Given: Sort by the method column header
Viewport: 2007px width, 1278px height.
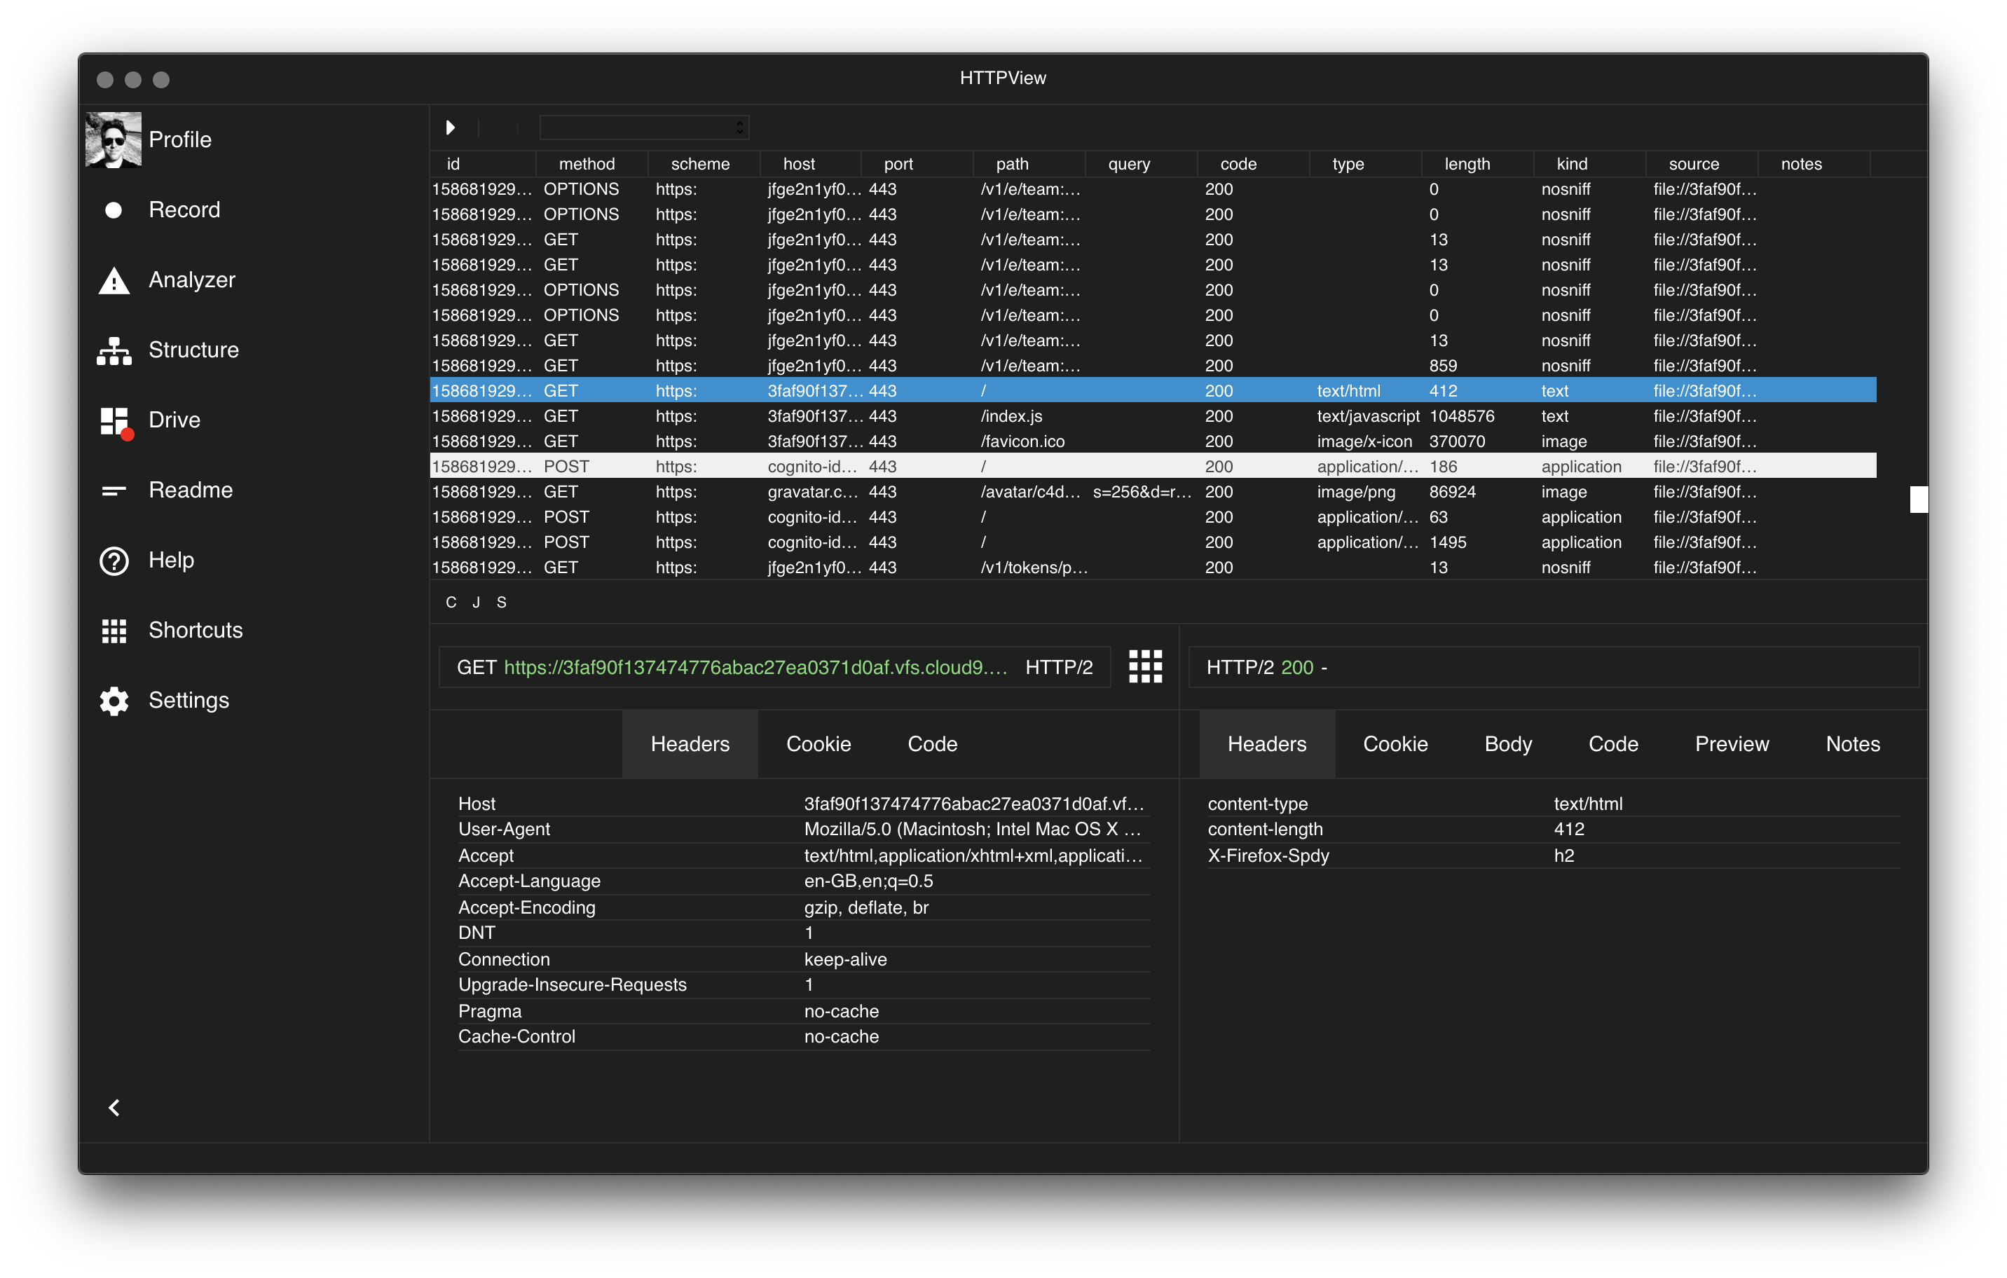Looking at the screenshot, I should (591, 164).
